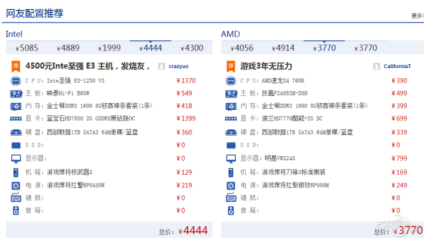Open the 技嘉F2A88XM-D3H motherboard entry
This screenshot has width=424, height=241.
(x=284, y=93)
